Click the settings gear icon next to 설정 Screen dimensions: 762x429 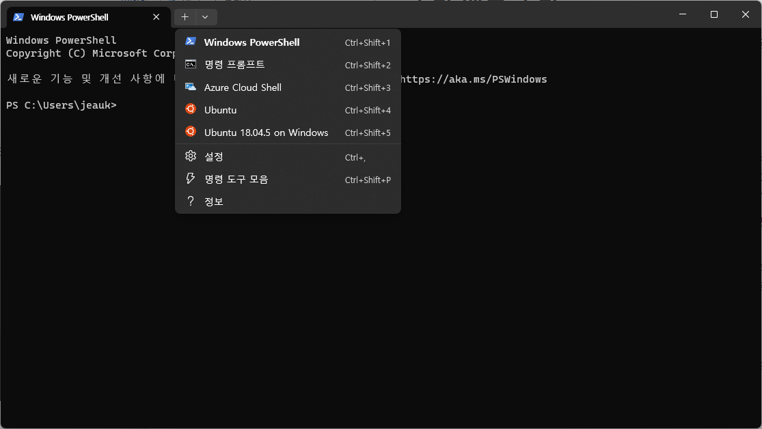191,156
